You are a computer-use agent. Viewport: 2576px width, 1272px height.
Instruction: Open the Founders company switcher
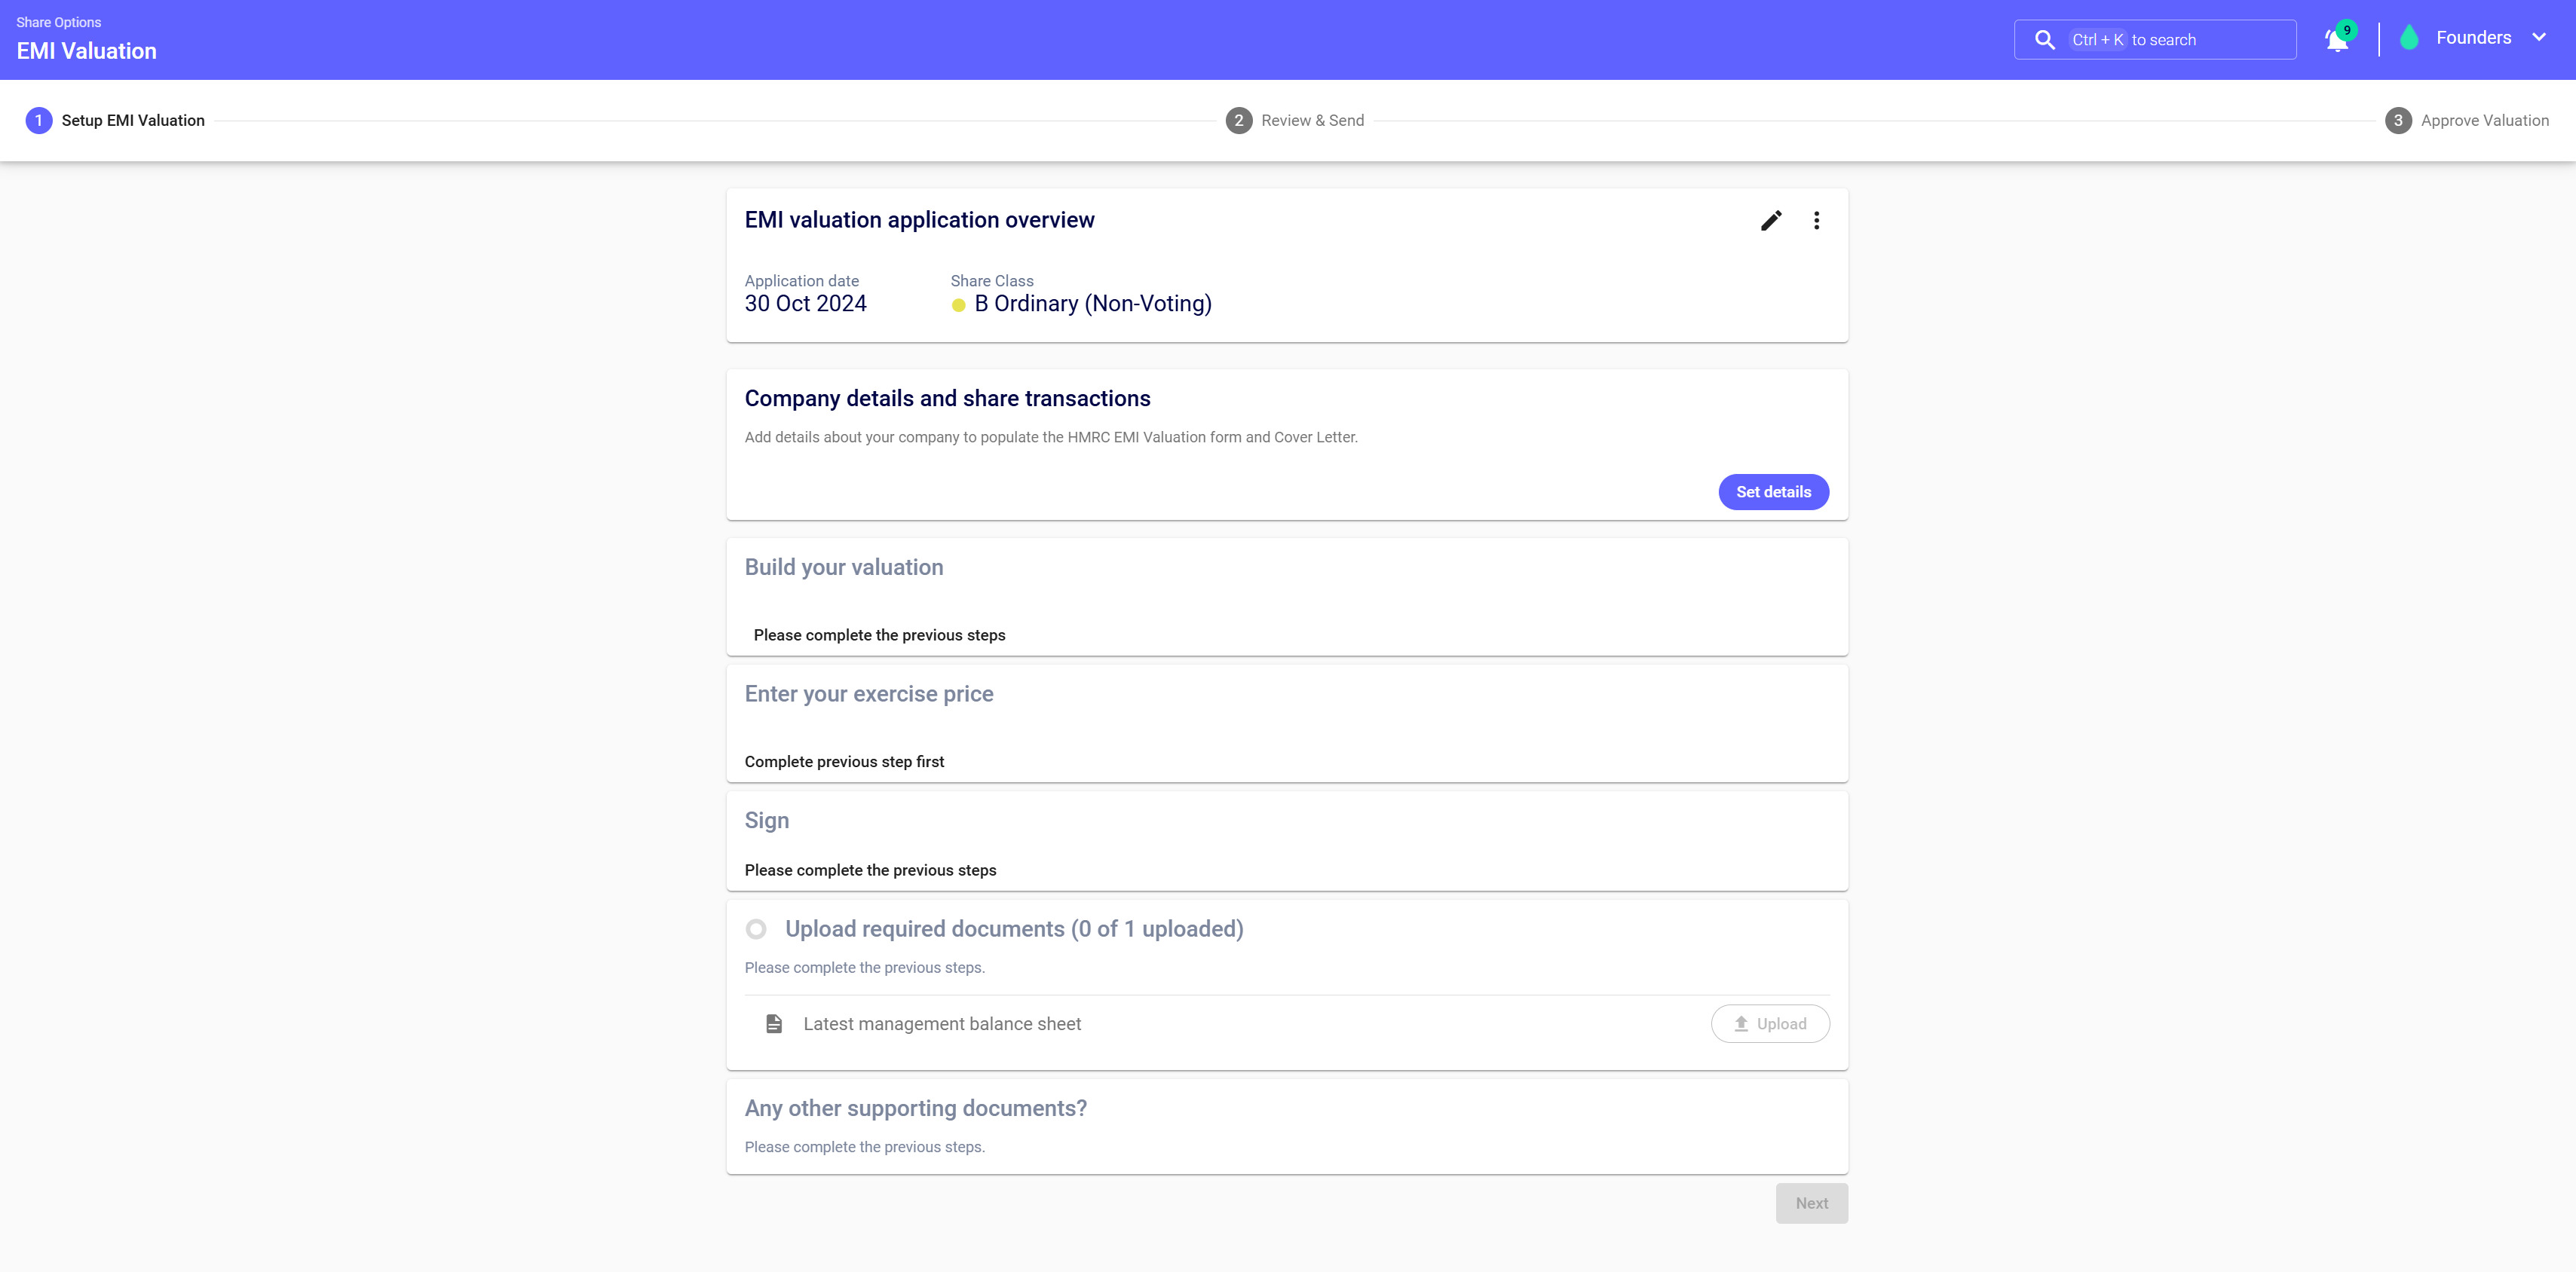tap(2473, 38)
